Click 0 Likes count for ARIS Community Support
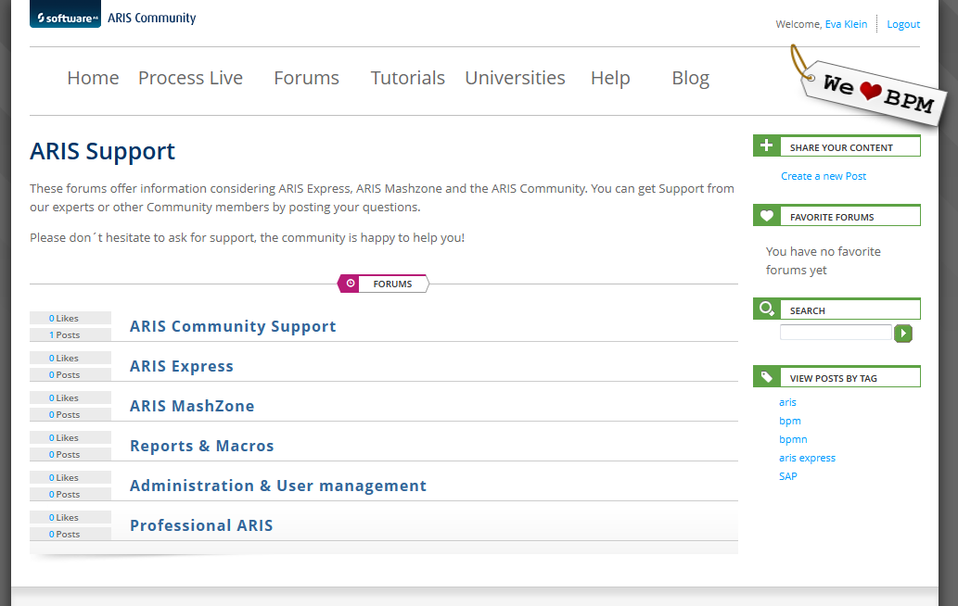Screen dimensions: 958x606 coord(70,319)
